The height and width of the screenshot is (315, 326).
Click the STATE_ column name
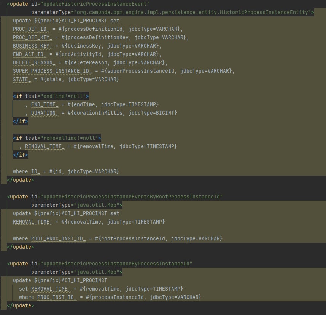point(22,79)
